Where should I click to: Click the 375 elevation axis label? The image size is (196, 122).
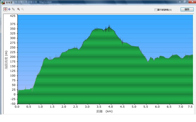point(13,24)
